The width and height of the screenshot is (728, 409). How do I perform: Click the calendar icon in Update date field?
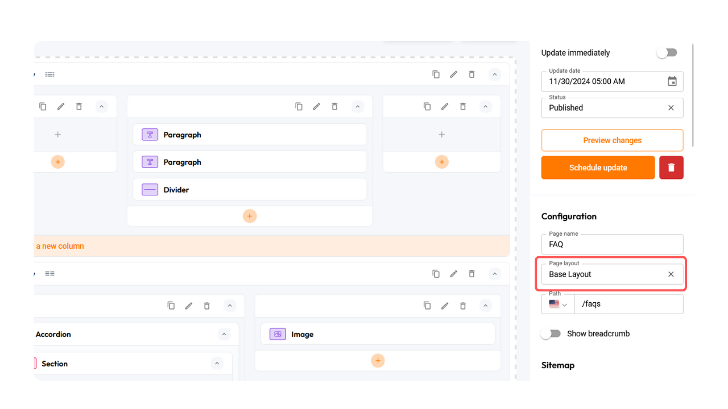pos(672,81)
